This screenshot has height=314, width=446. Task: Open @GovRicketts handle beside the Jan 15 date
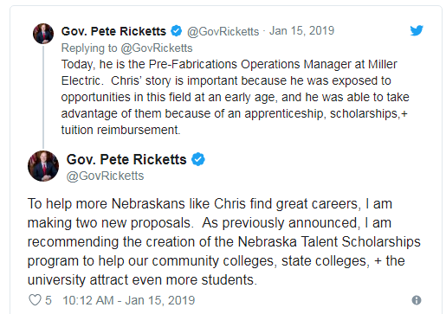point(223,31)
